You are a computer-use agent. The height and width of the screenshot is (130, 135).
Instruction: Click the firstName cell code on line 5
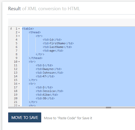click(58, 43)
